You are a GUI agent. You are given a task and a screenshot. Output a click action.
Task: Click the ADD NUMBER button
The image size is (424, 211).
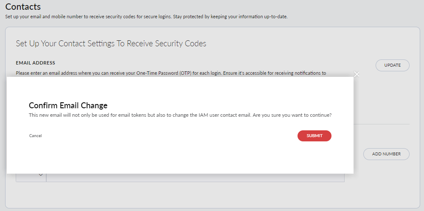click(386, 154)
